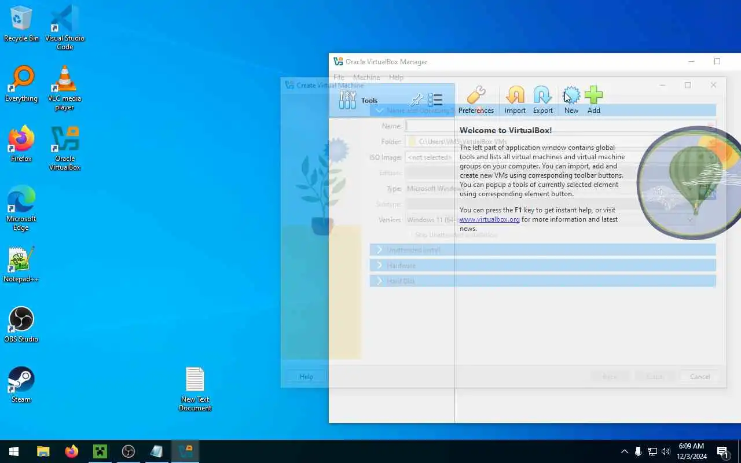Select the OBS Studio desktop icon
Image resolution: width=741 pixels, height=463 pixels.
tap(21, 325)
